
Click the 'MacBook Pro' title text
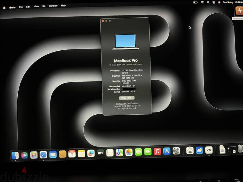[126, 61]
